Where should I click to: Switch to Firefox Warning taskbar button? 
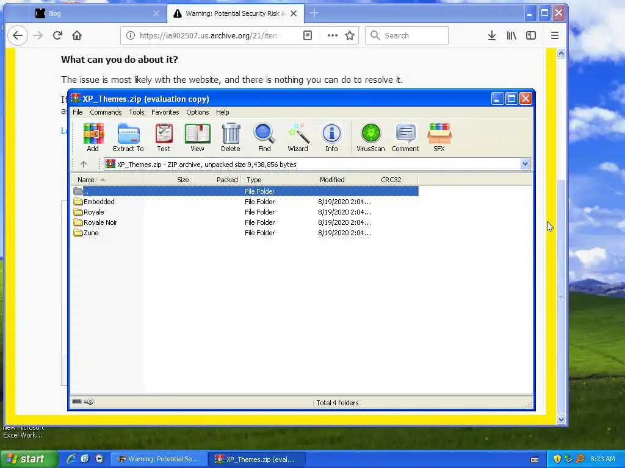point(159,459)
